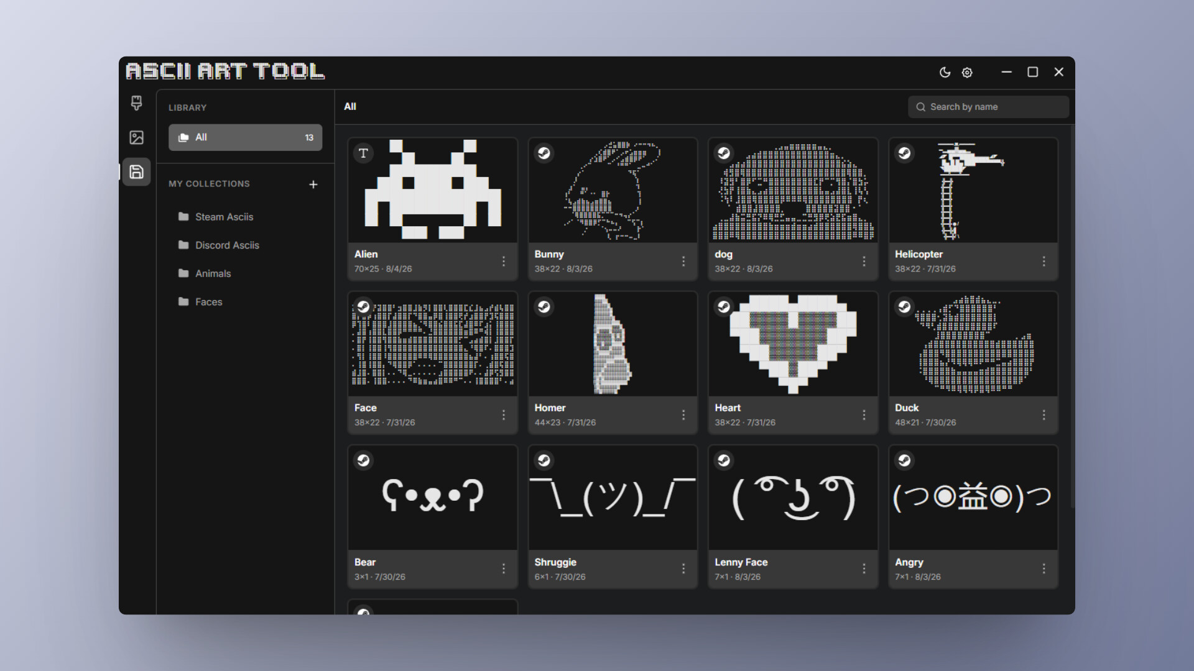Click the Steam badge on Angry card

[904, 460]
